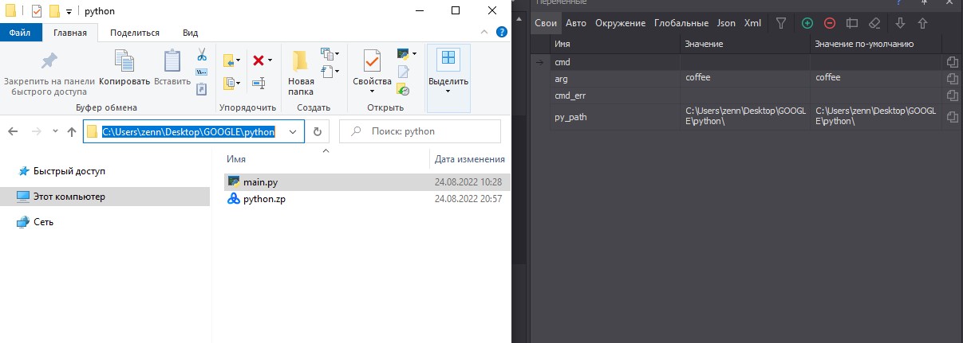Move variable up with up arrow icon
The image size is (963, 343).
coord(923,23)
